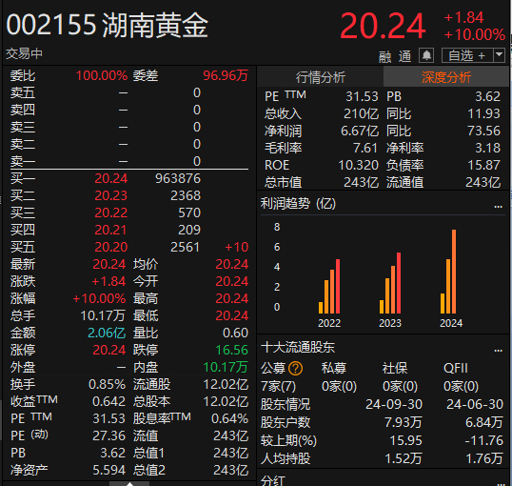Click the bell alert icon
The image size is (512, 486).
coord(426,55)
